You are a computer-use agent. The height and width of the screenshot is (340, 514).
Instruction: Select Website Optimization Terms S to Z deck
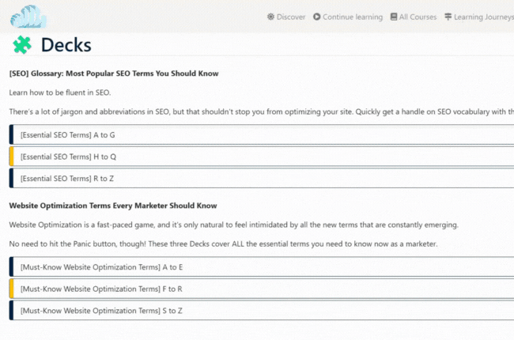click(100, 311)
